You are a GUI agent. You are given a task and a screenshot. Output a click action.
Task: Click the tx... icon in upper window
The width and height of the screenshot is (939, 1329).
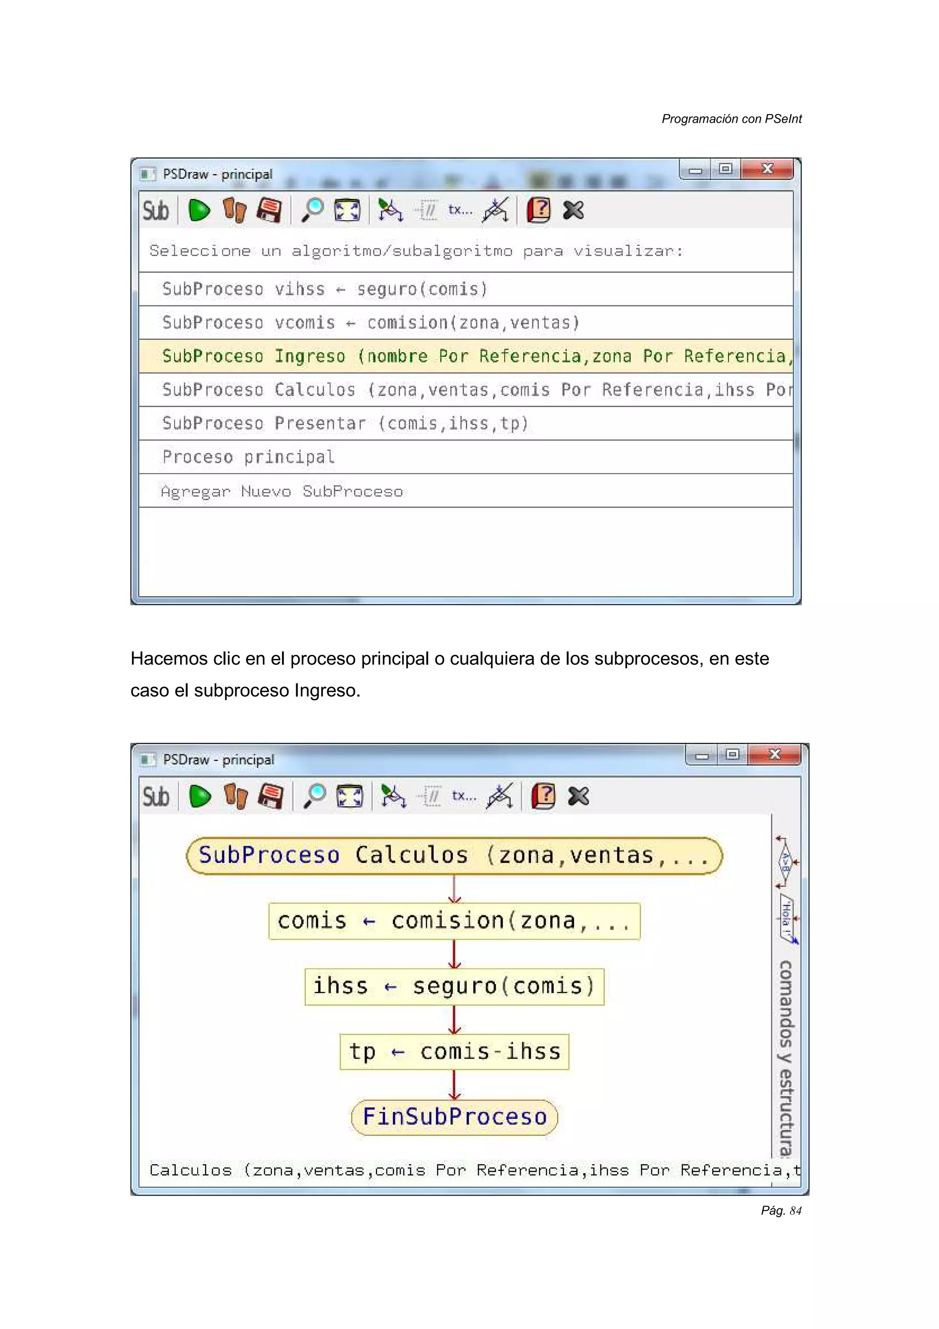coord(460,210)
